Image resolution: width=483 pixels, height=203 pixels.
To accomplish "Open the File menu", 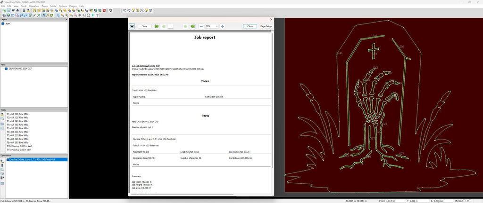I will point(3,6).
